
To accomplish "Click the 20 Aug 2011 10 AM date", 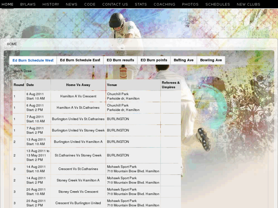I will (x=36, y=192).
